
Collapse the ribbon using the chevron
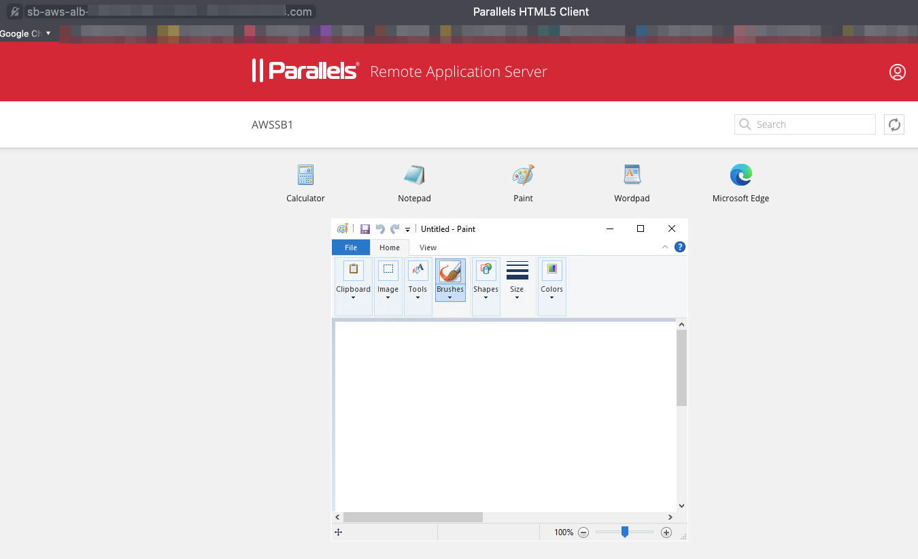coord(665,248)
